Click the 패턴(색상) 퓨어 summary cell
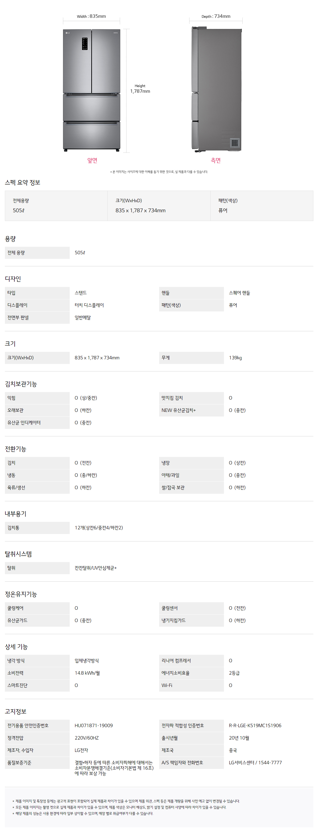The width and height of the screenshot is (318, 832). (x=261, y=206)
